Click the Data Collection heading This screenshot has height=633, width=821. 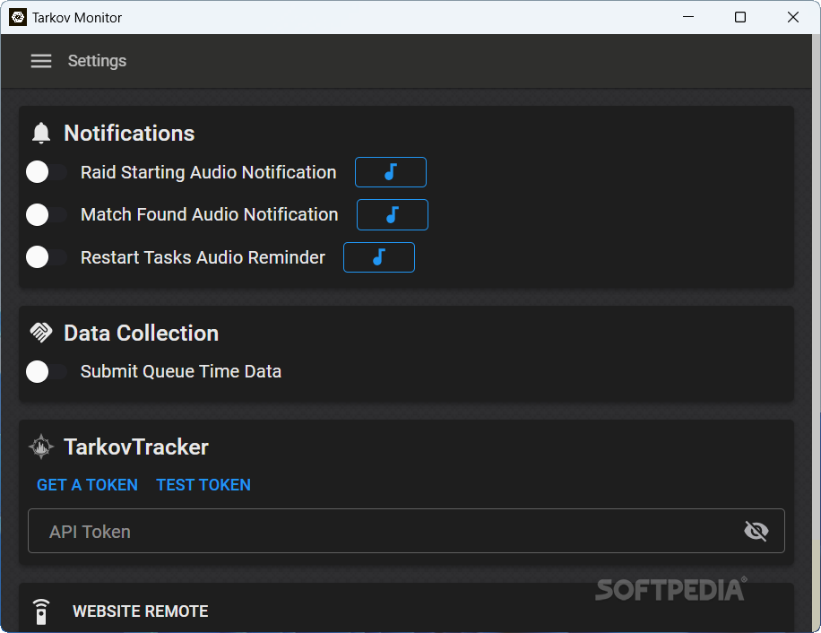pyautogui.click(x=142, y=333)
